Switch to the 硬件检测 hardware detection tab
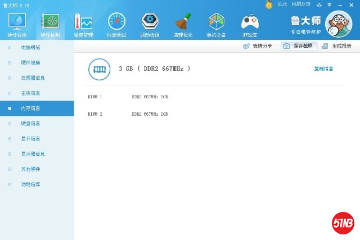The width and height of the screenshot is (360, 240). (x=50, y=24)
